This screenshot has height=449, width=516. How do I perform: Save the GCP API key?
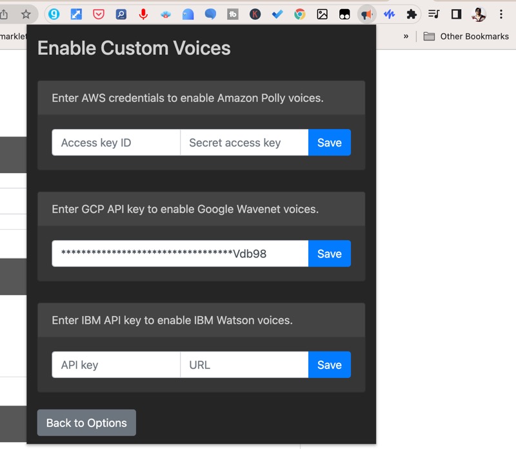330,254
